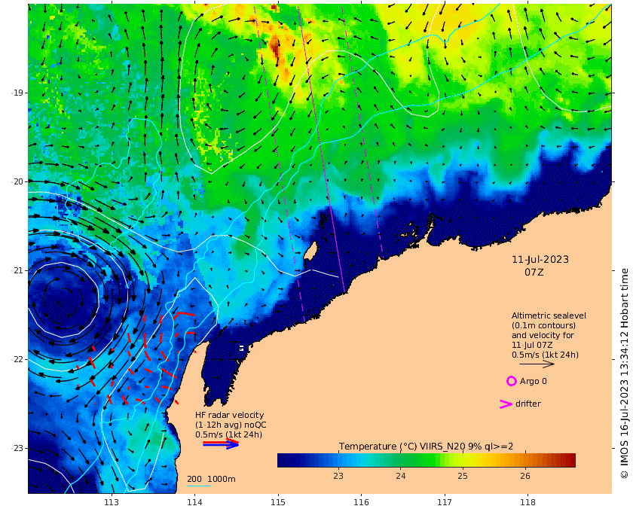Image resolution: width=633 pixels, height=512 pixels.
Task: Click the black altimetric velocity scale arrow
Action: (537, 364)
